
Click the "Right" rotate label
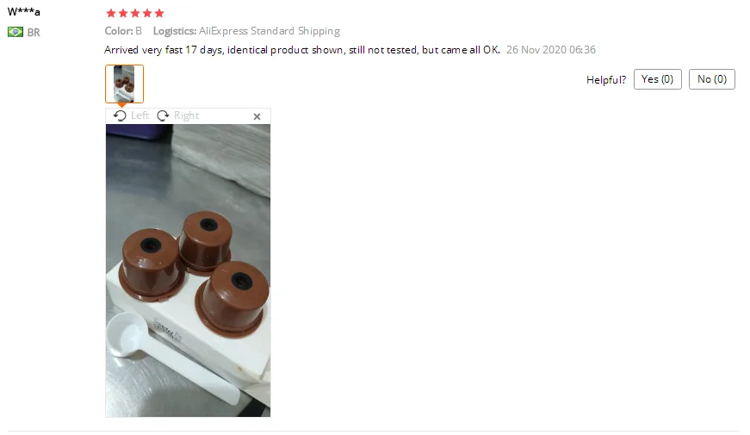(x=186, y=115)
